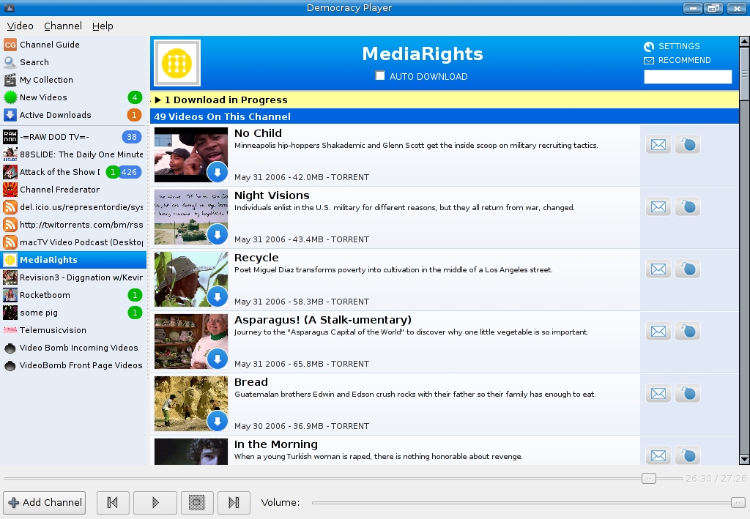
Task: Skip to the next video button
Action: tap(234, 503)
